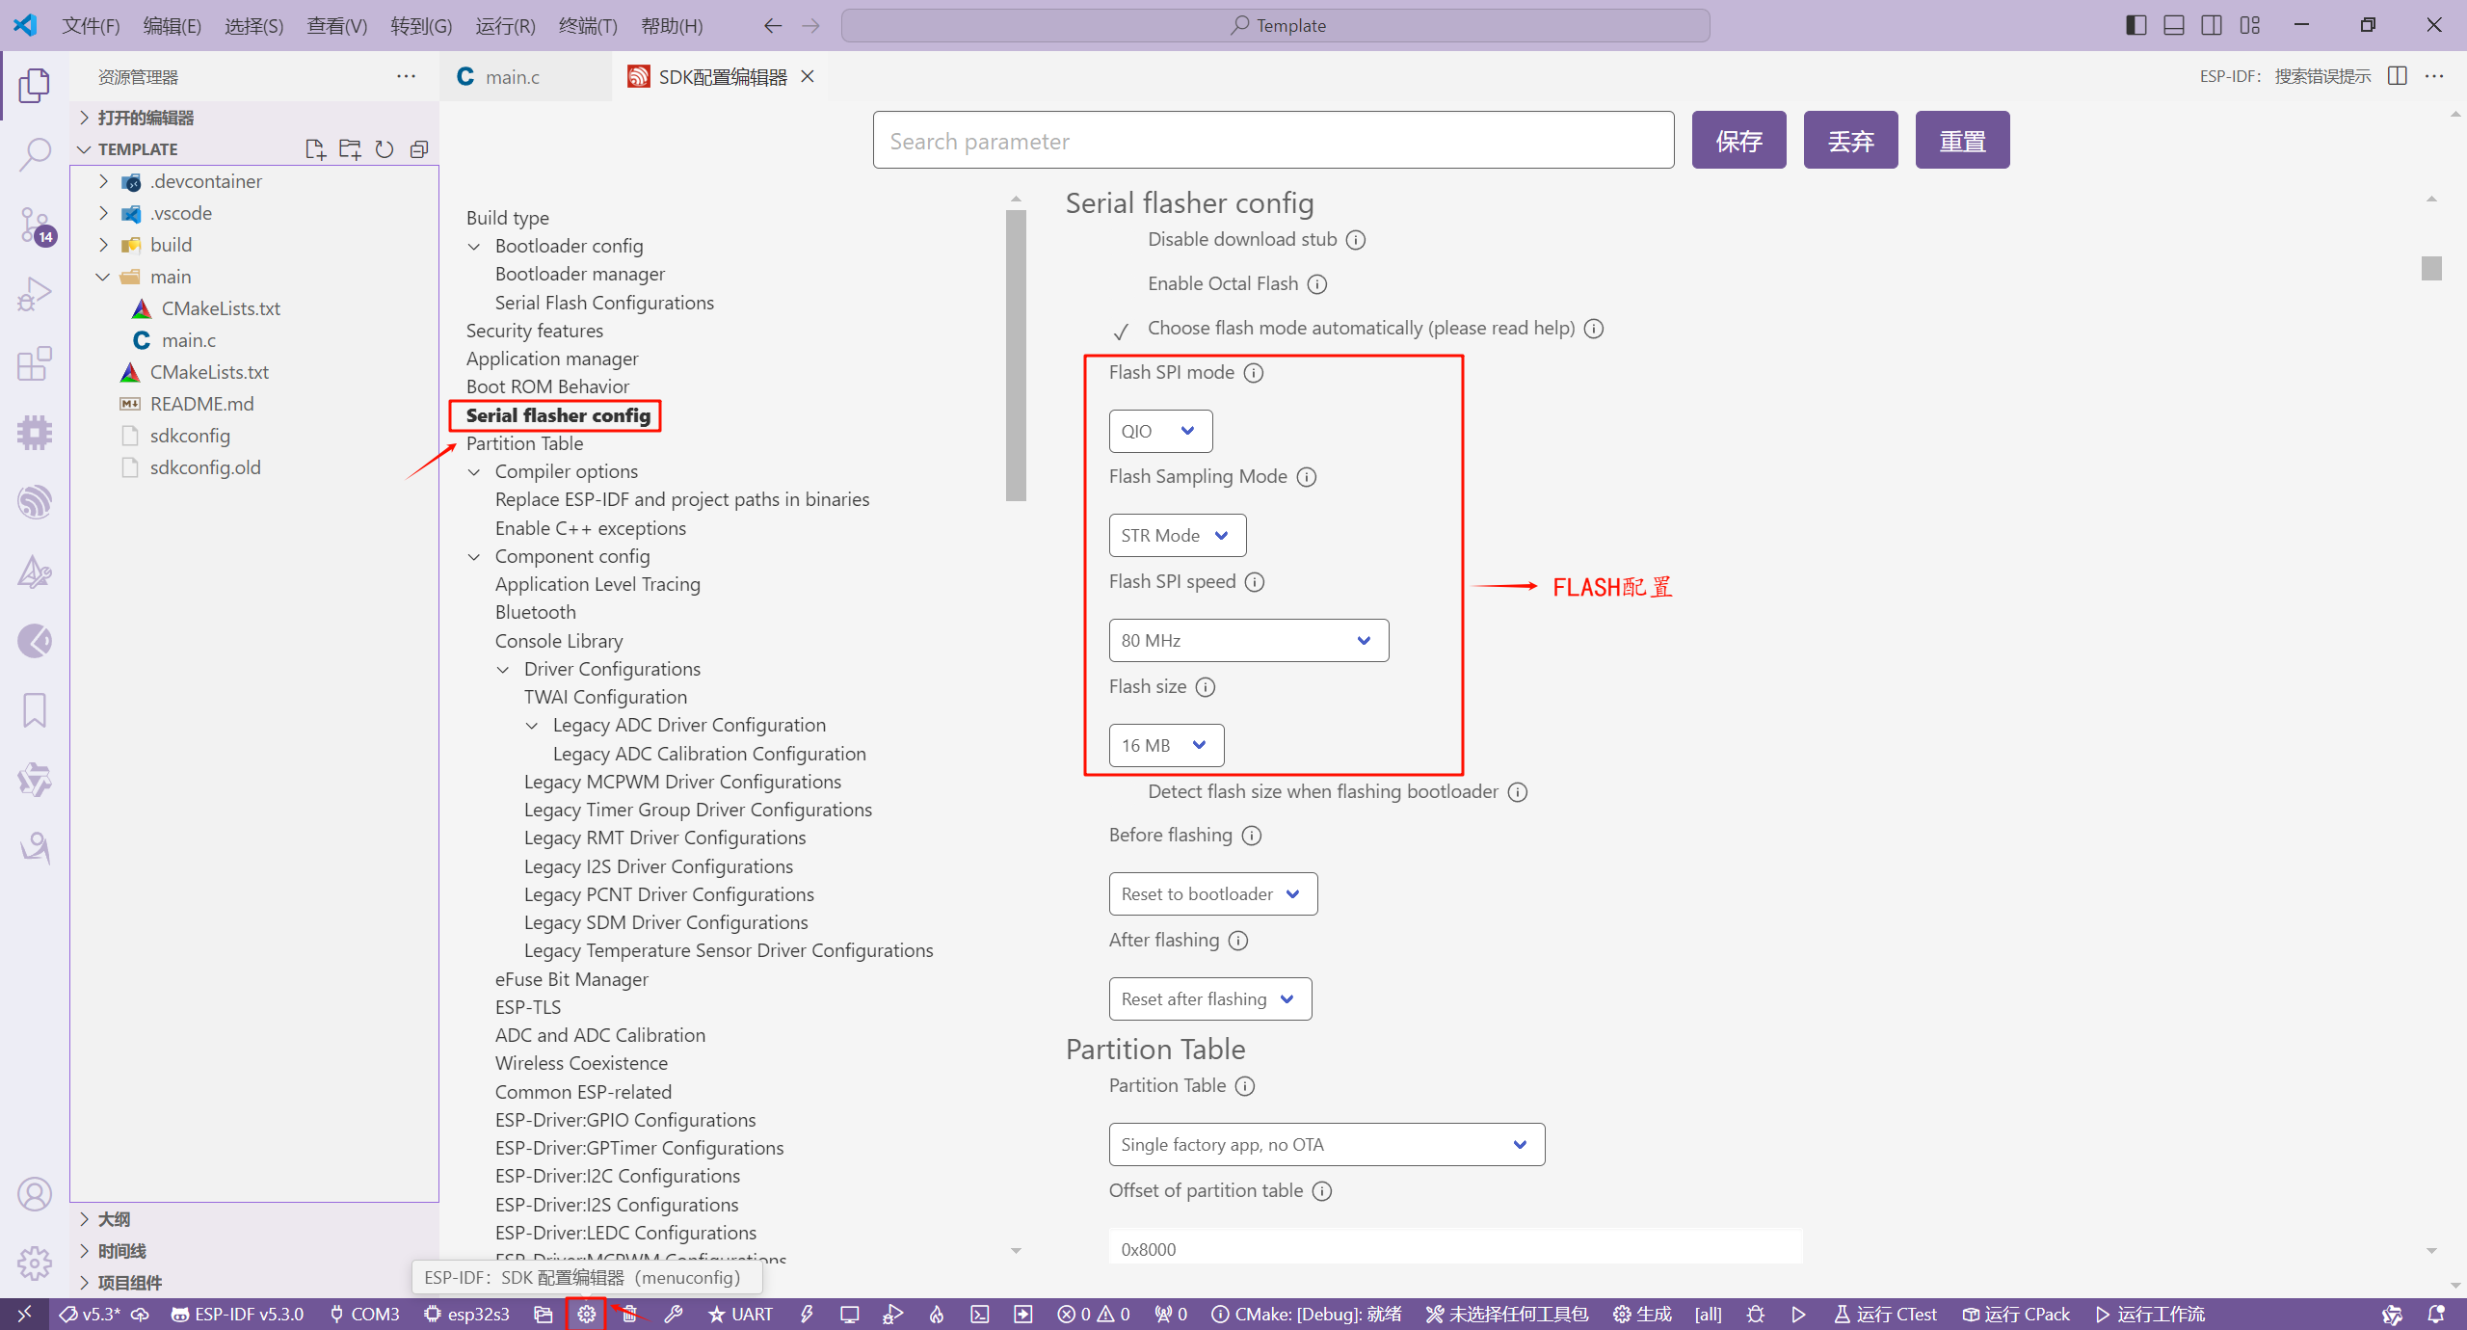This screenshot has width=2467, height=1330.
Task: Switch to the main.c editor tab
Action: pyautogui.click(x=512, y=77)
